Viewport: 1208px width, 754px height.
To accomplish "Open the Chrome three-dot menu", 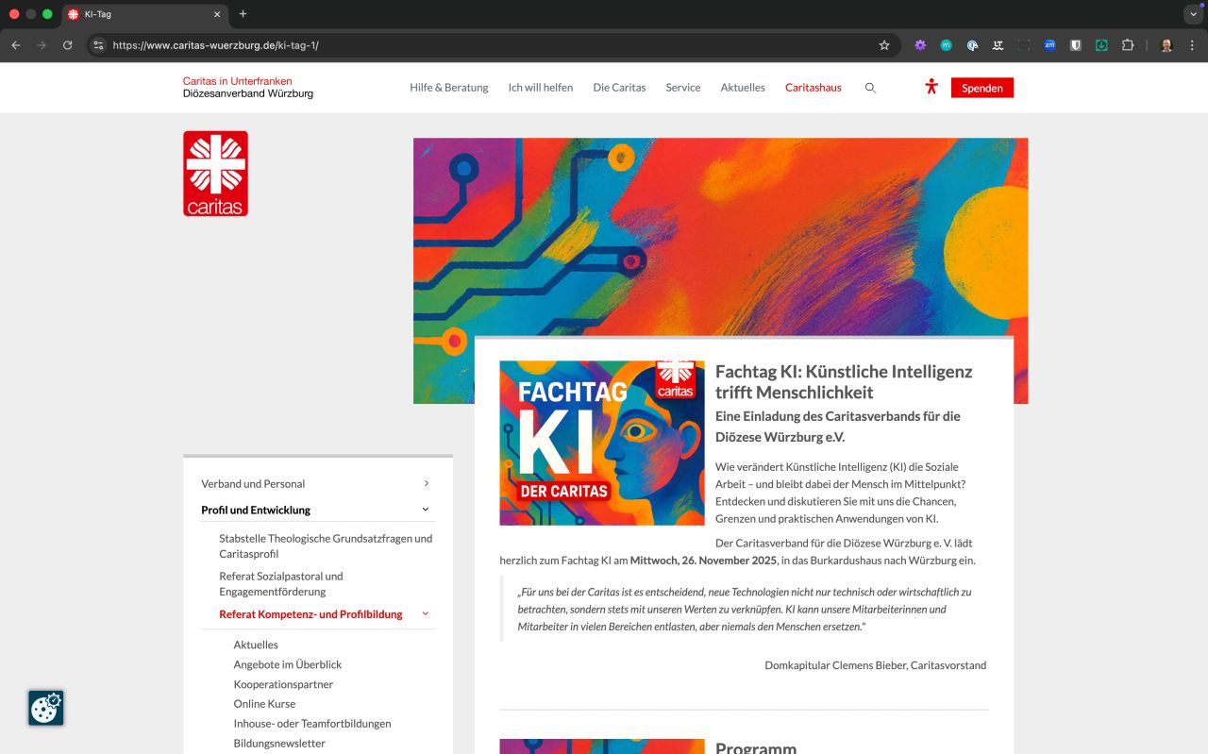I will pyautogui.click(x=1192, y=45).
